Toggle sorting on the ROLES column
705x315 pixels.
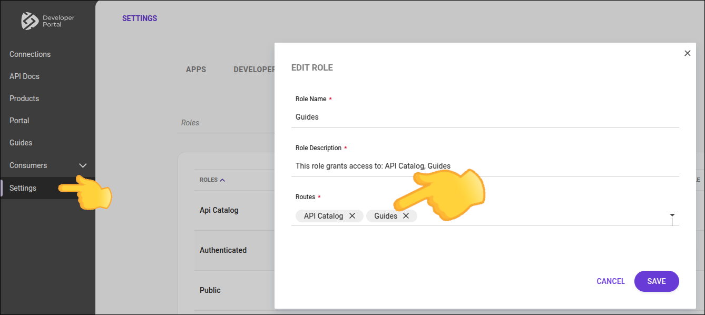point(211,179)
